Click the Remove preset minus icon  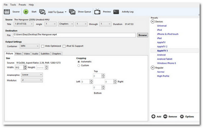coord(165,117)
